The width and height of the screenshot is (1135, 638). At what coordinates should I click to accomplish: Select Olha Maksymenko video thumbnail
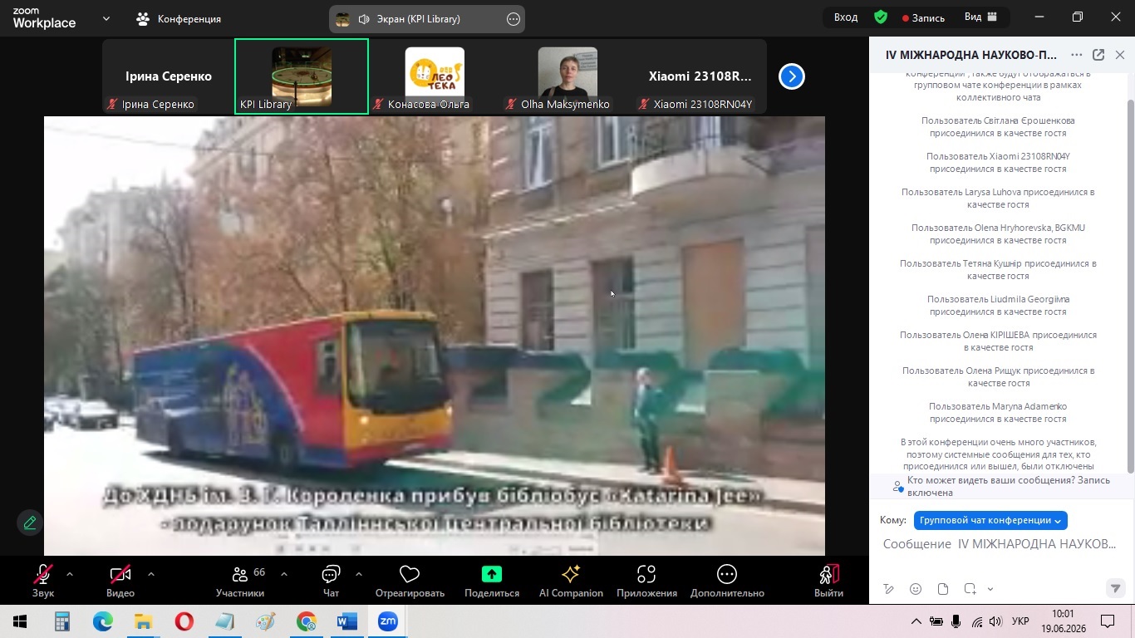point(567,76)
